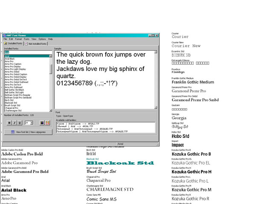This screenshot has height=204, width=256.
Task: Select Blackoak Std in the font list
Action: click(27, 103)
